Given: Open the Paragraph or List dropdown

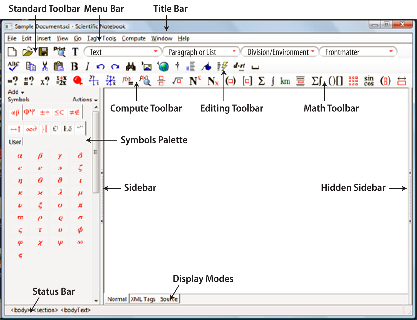Looking at the screenshot, I should point(201,52).
